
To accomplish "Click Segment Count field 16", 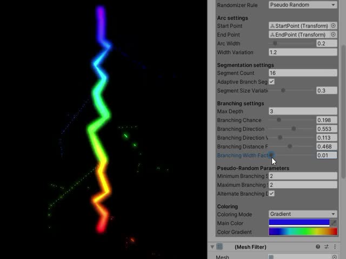I will [x=303, y=73].
